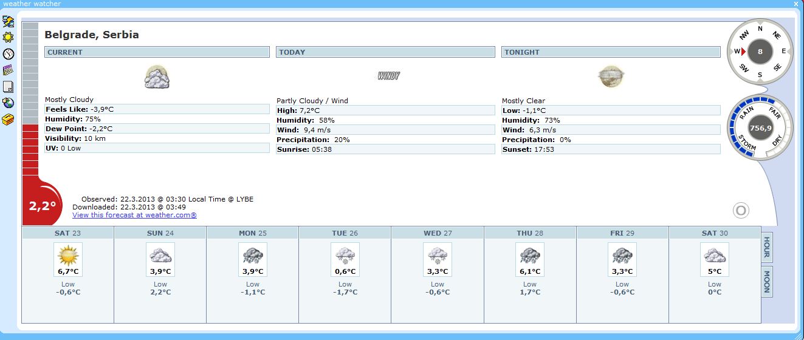
Task: Open the HOUR side tab
Action: (x=767, y=246)
